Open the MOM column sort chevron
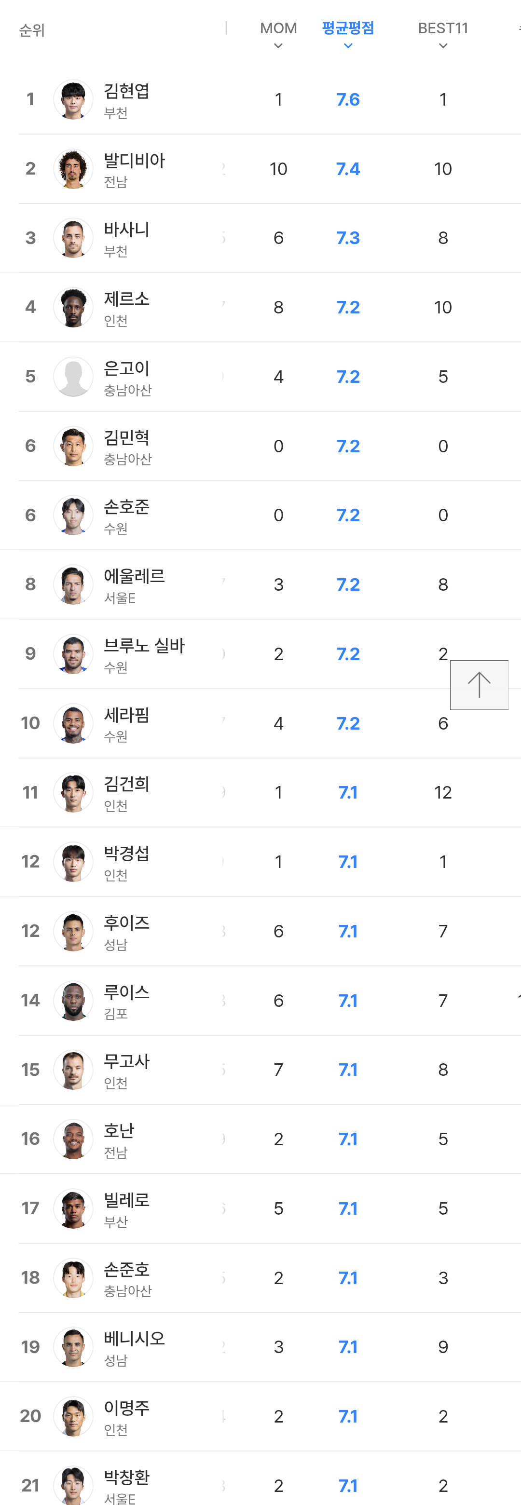Screen dimensions: 521x1505 (278, 46)
